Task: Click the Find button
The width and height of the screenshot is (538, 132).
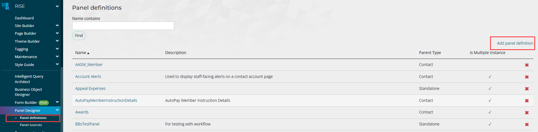Action: click(x=79, y=36)
